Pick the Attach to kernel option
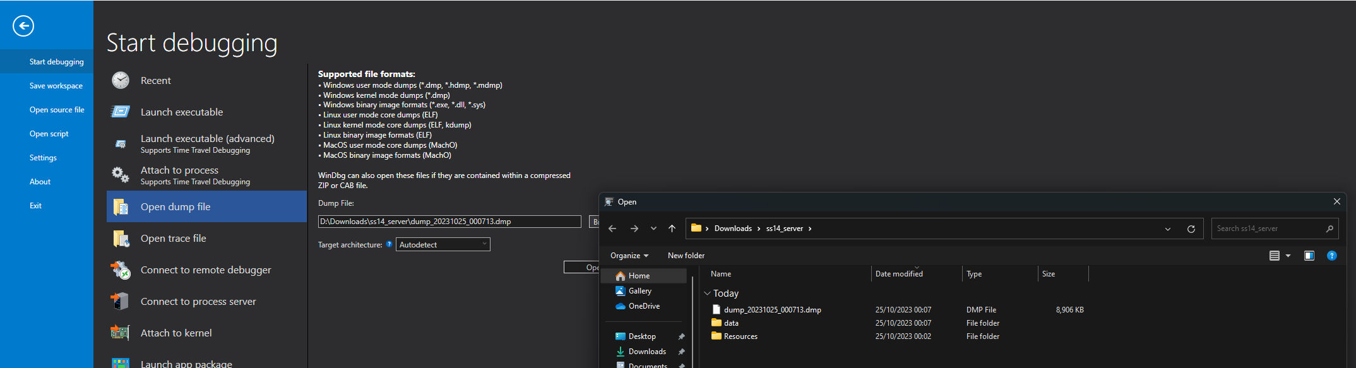 [206, 333]
